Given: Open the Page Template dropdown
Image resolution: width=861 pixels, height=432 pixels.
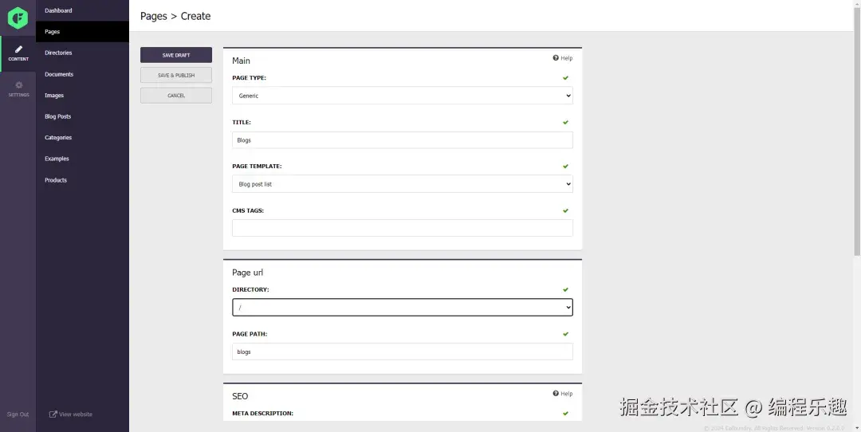Looking at the screenshot, I should click(x=403, y=184).
